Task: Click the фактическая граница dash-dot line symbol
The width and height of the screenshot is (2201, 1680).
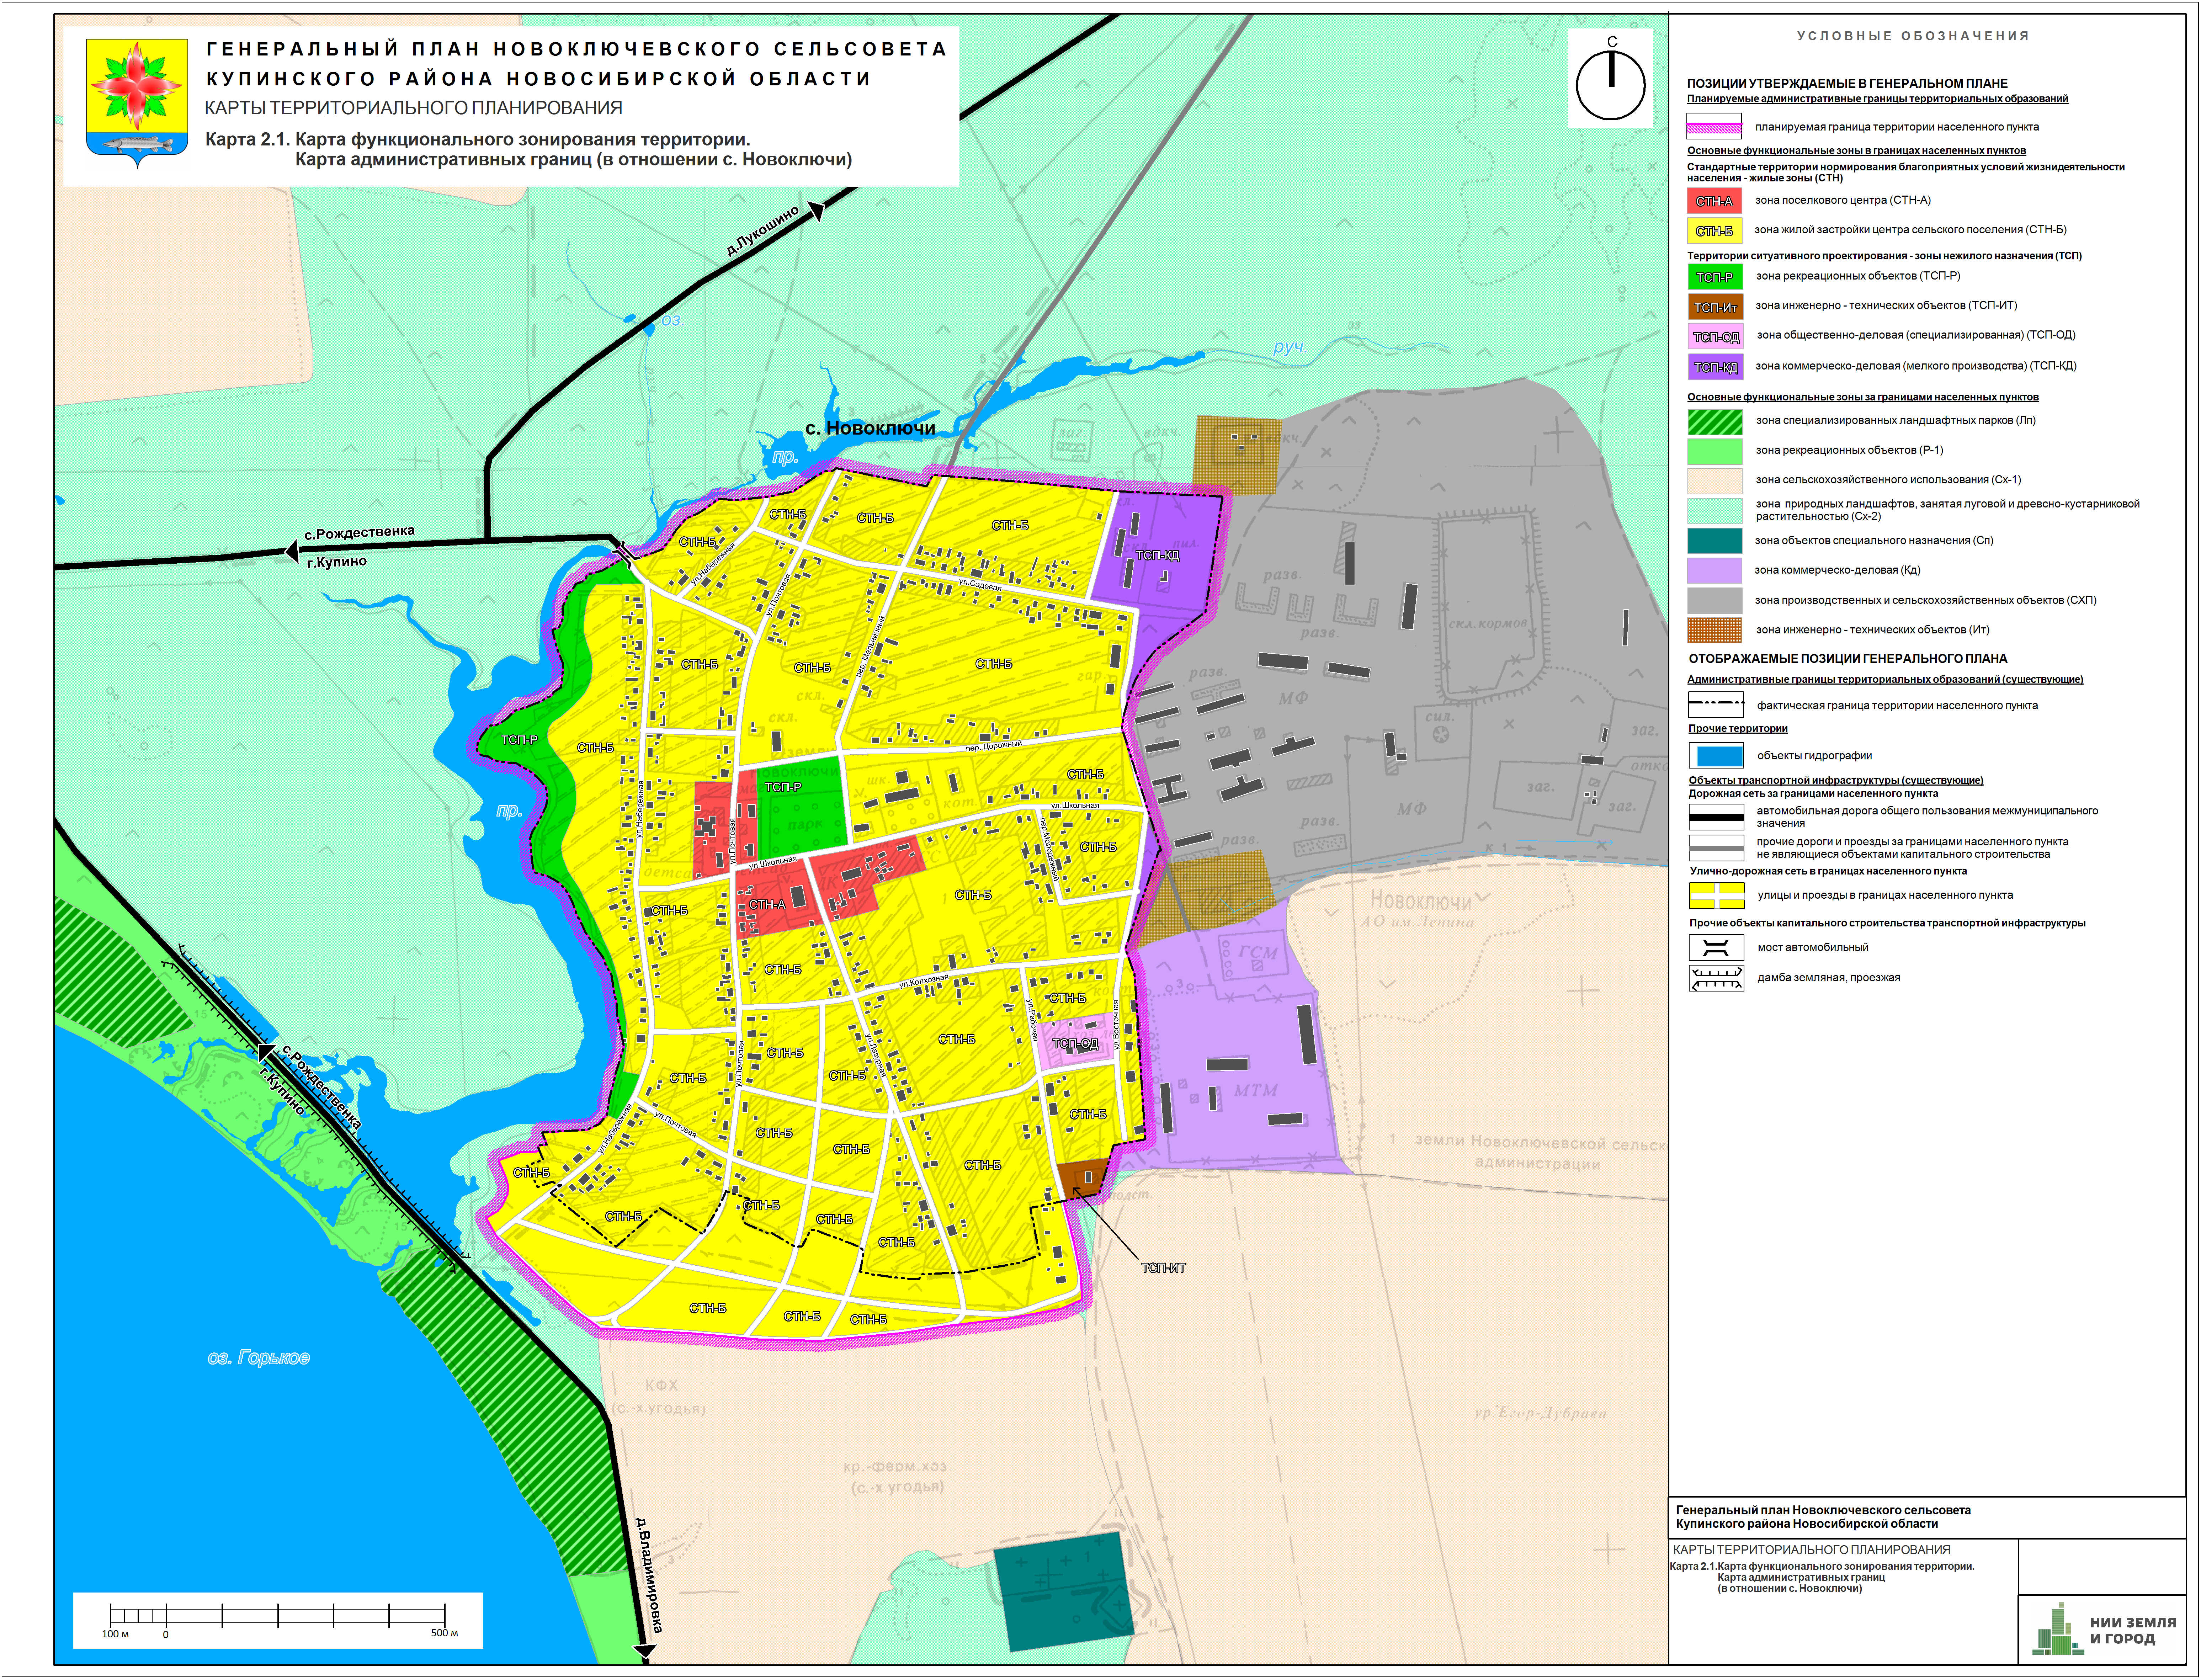Action: coord(1716,705)
